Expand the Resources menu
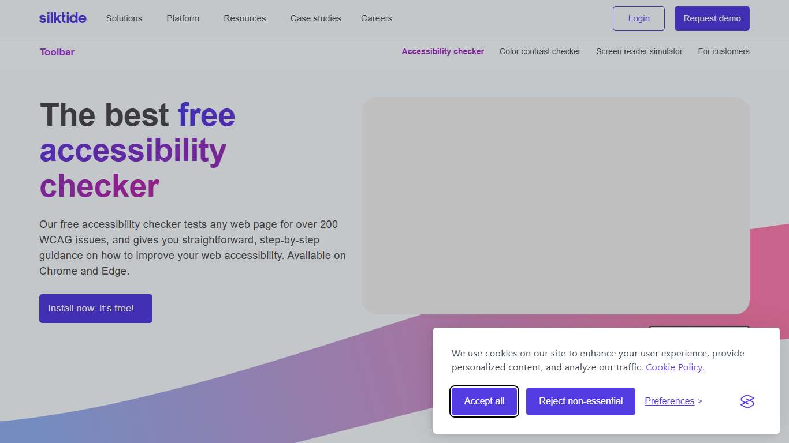 pyautogui.click(x=244, y=18)
